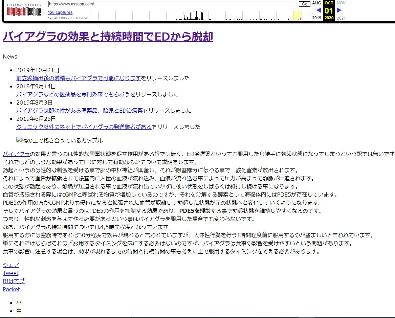
Task: Select AUG in the month navigator
Action: [317, 3]
